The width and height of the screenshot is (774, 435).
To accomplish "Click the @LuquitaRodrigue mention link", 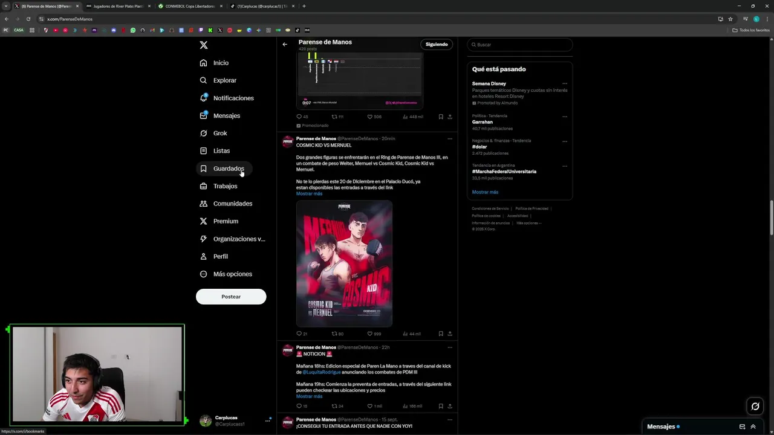I will coord(322,372).
